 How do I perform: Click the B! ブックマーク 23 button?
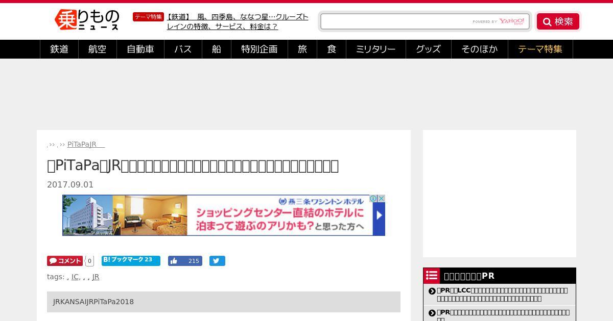pos(131,261)
